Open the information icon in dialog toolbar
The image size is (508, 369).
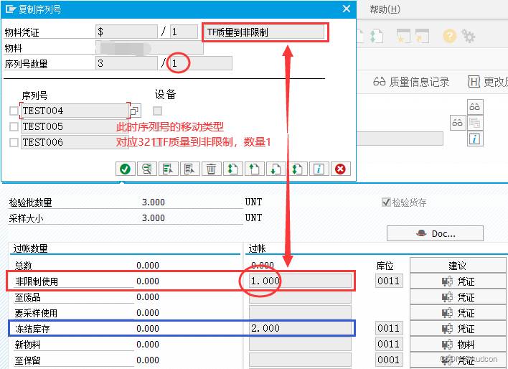point(319,169)
